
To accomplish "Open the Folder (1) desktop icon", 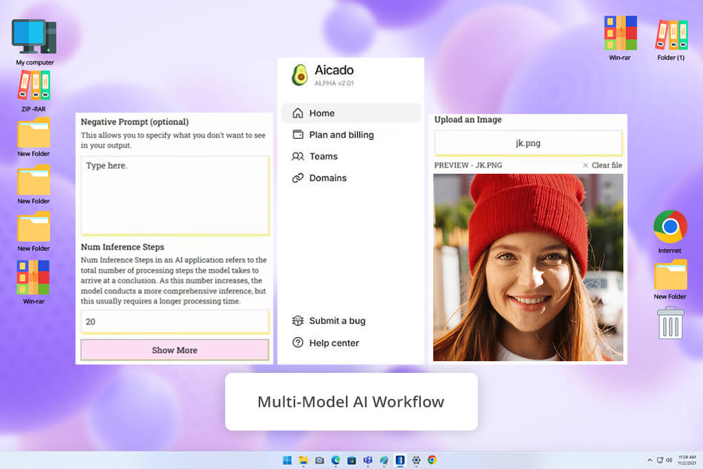I will coord(671,39).
